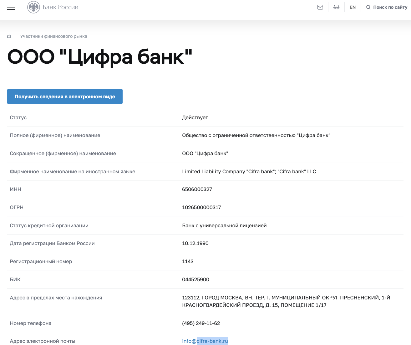Select phone number (495) 249-11-62
The image size is (411, 345).
(x=201, y=323)
